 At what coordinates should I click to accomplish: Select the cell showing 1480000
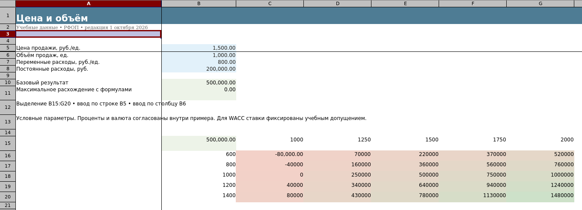pos(540,197)
